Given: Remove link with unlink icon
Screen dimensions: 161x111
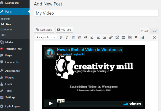Looking at the screenshot, I should 117,37.
